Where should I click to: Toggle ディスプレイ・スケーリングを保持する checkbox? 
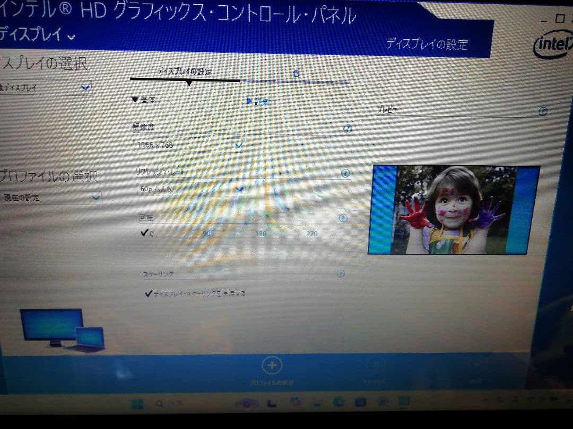195,293
